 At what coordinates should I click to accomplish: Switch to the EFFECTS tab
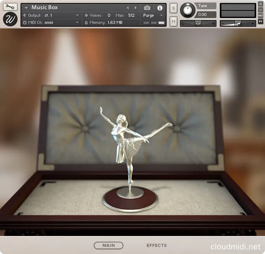[x=157, y=246]
